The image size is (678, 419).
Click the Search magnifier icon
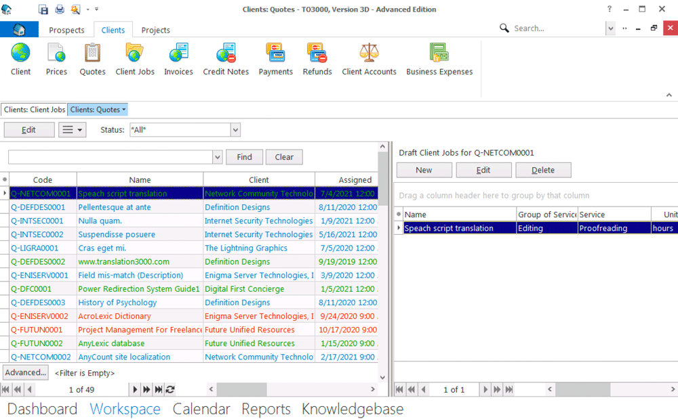pos(504,28)
